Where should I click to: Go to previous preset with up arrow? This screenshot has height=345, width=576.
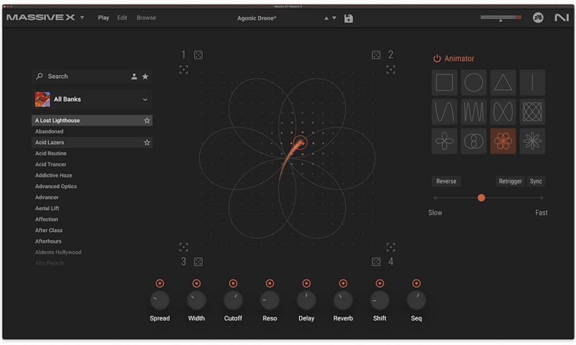[326, 18]
